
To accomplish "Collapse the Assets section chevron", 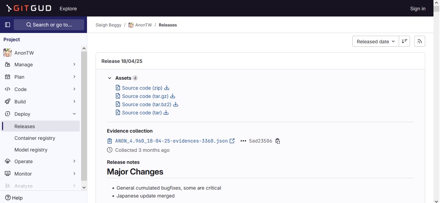I will pyautogui.click(x=110, y=78).
